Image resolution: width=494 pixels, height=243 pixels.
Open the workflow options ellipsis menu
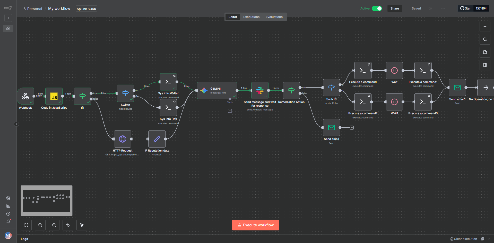[443, 8]
